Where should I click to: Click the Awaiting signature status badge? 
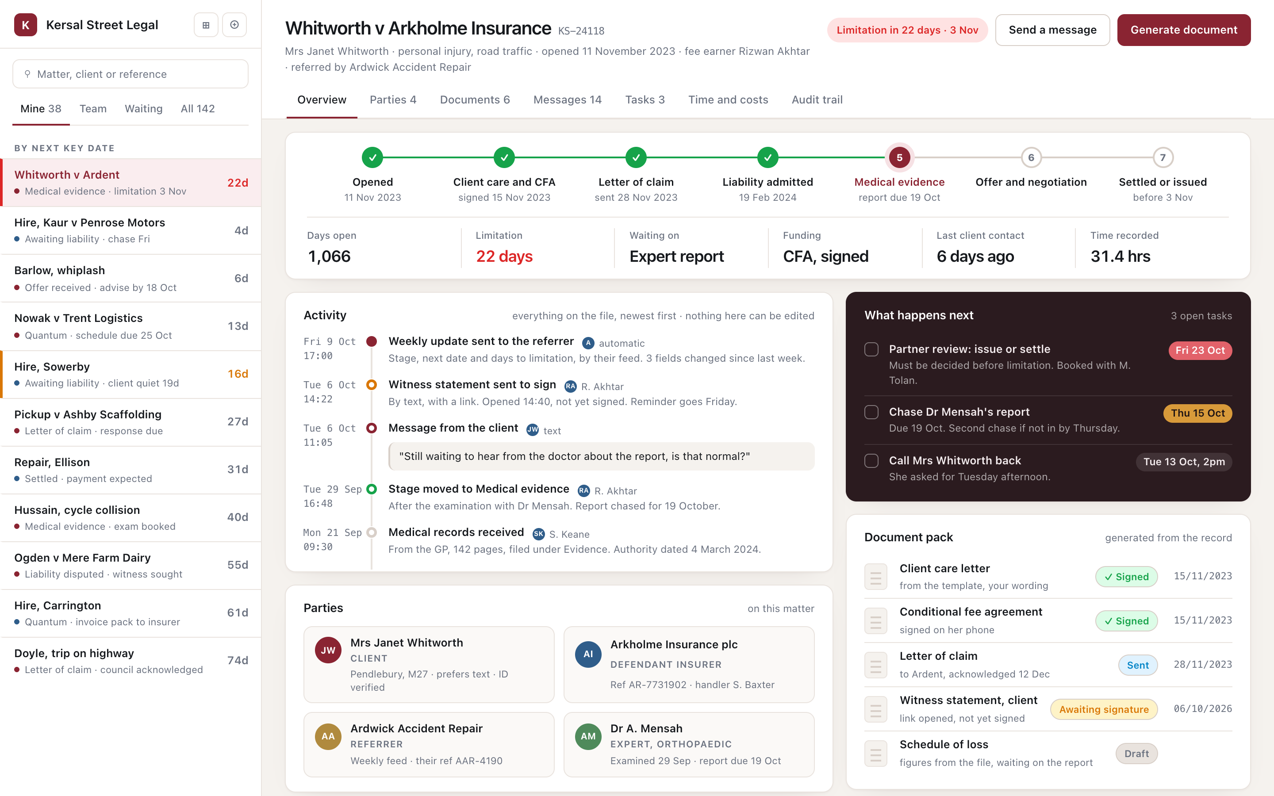[1103, 710]
